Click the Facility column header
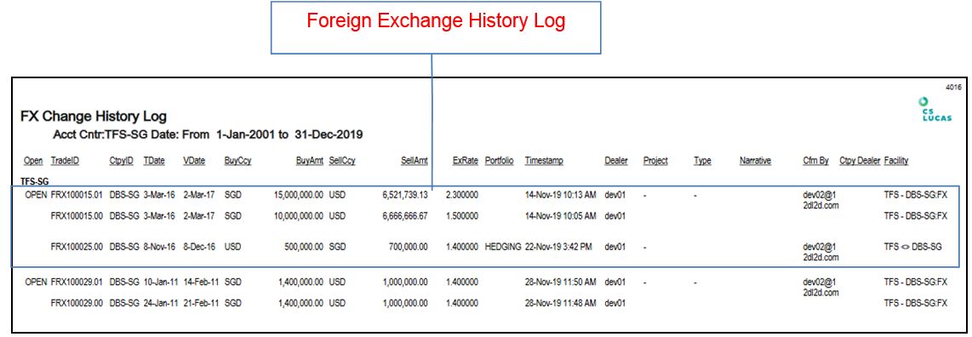Screen dimensions: 972x337 (x=896, y=161)
